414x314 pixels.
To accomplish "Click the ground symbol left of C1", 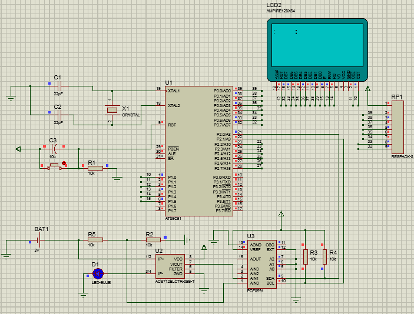I will pyautogui.click(x=11, y=98).
